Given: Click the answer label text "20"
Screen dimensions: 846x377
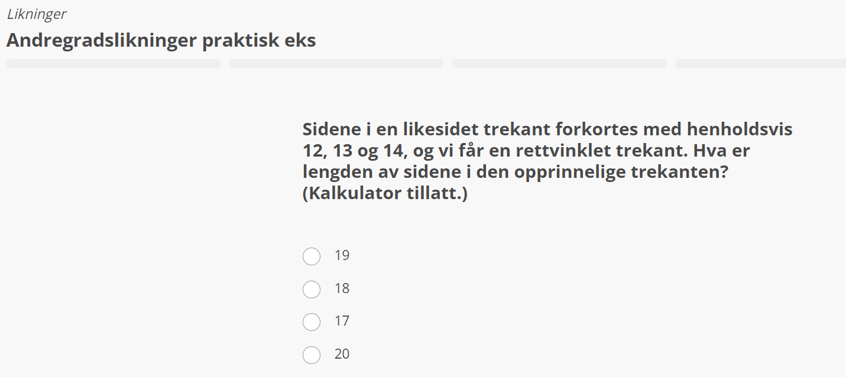Looking at the screenshot, I should pos(342,354).
